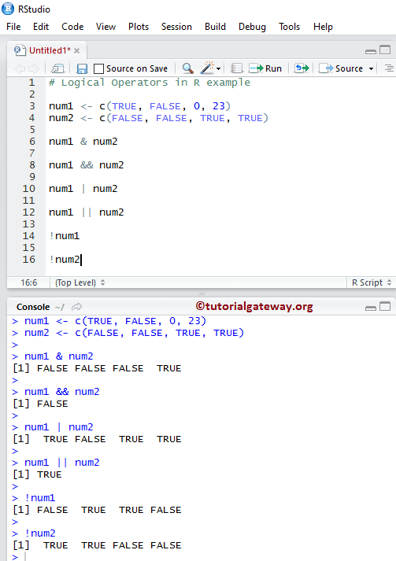396x561 pixels.
Task: Click console output 'TRUE FALSE TRUE TRUE'
Action: [113, 439]
